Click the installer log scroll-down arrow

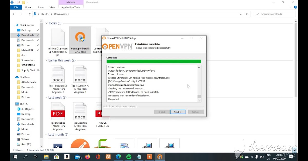(199, 100)
